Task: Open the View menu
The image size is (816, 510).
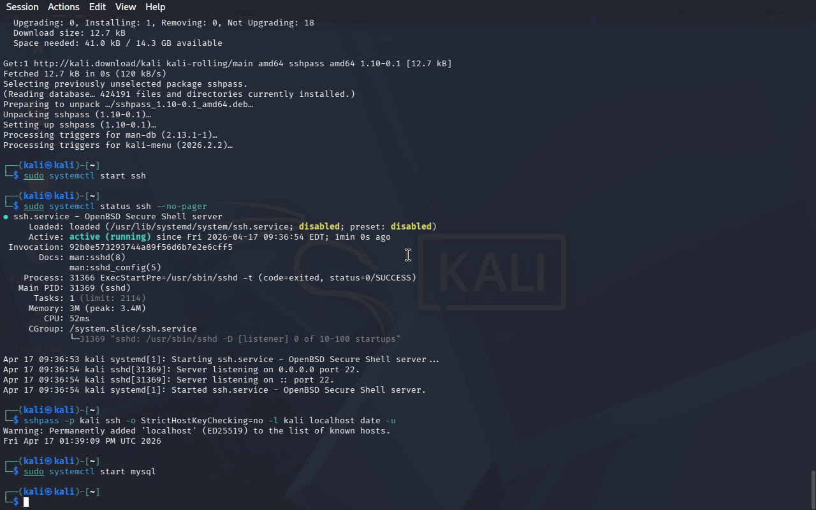Action: coord(126,7)
